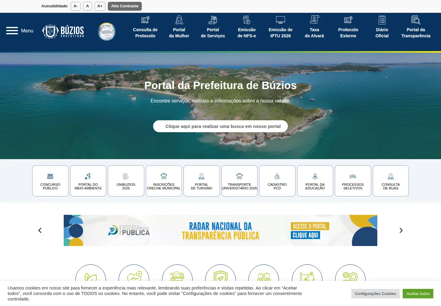This screenshot has height=306, width=441.
Task: Open Taxa de Alvará
Action: (x=315, y=27)
